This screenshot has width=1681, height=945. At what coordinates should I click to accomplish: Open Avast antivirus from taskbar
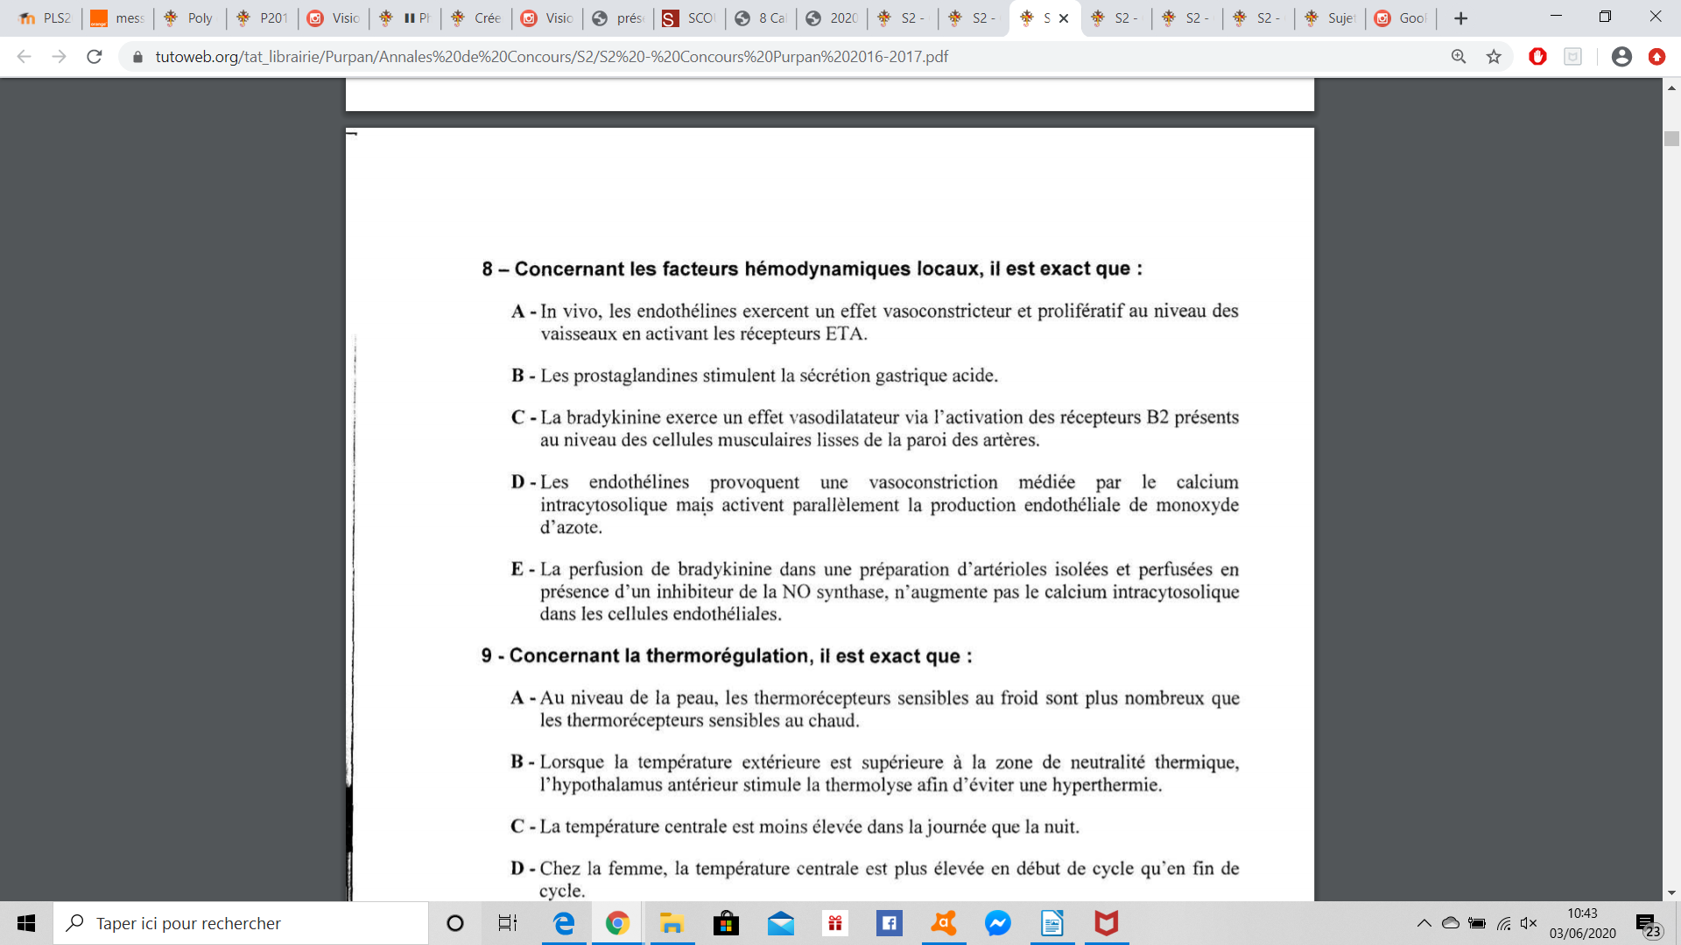point(943,923)
